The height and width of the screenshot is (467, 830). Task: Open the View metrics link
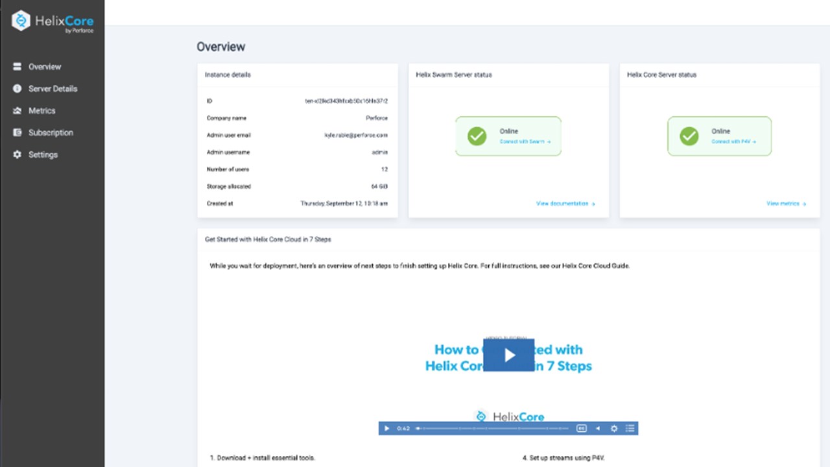pos(786,204)
